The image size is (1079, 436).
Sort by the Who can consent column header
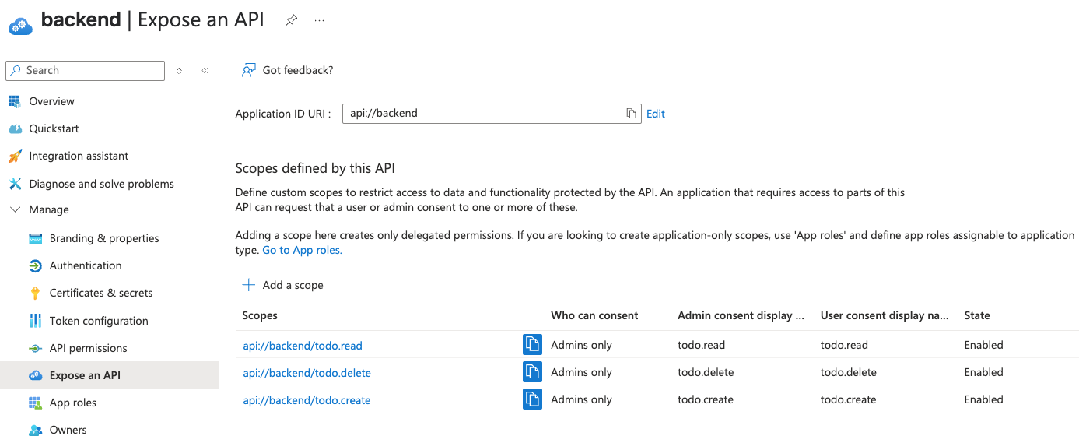(594, 315)
